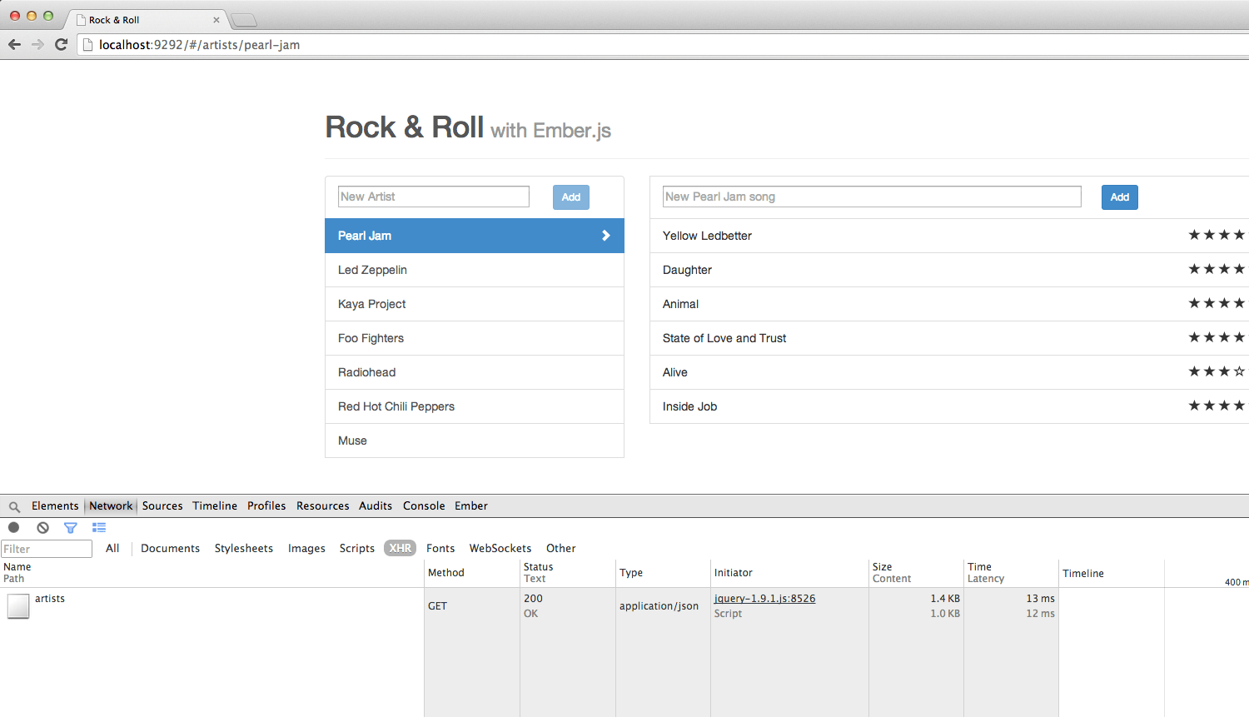The image size is (1249, 717).
Task: Switch to the Console tab
Action: click(x=424, y=505)
